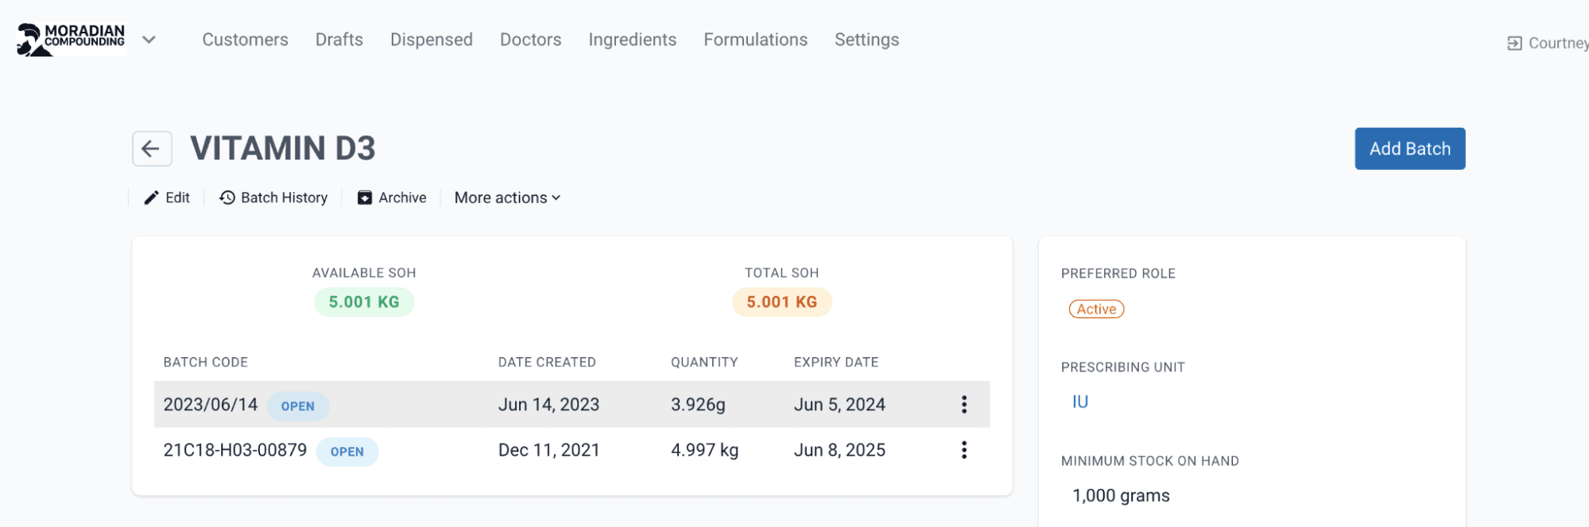Click the Add Batch button
The height and width of the screenshot is (527, 1589).
(x=1409, y=148)
